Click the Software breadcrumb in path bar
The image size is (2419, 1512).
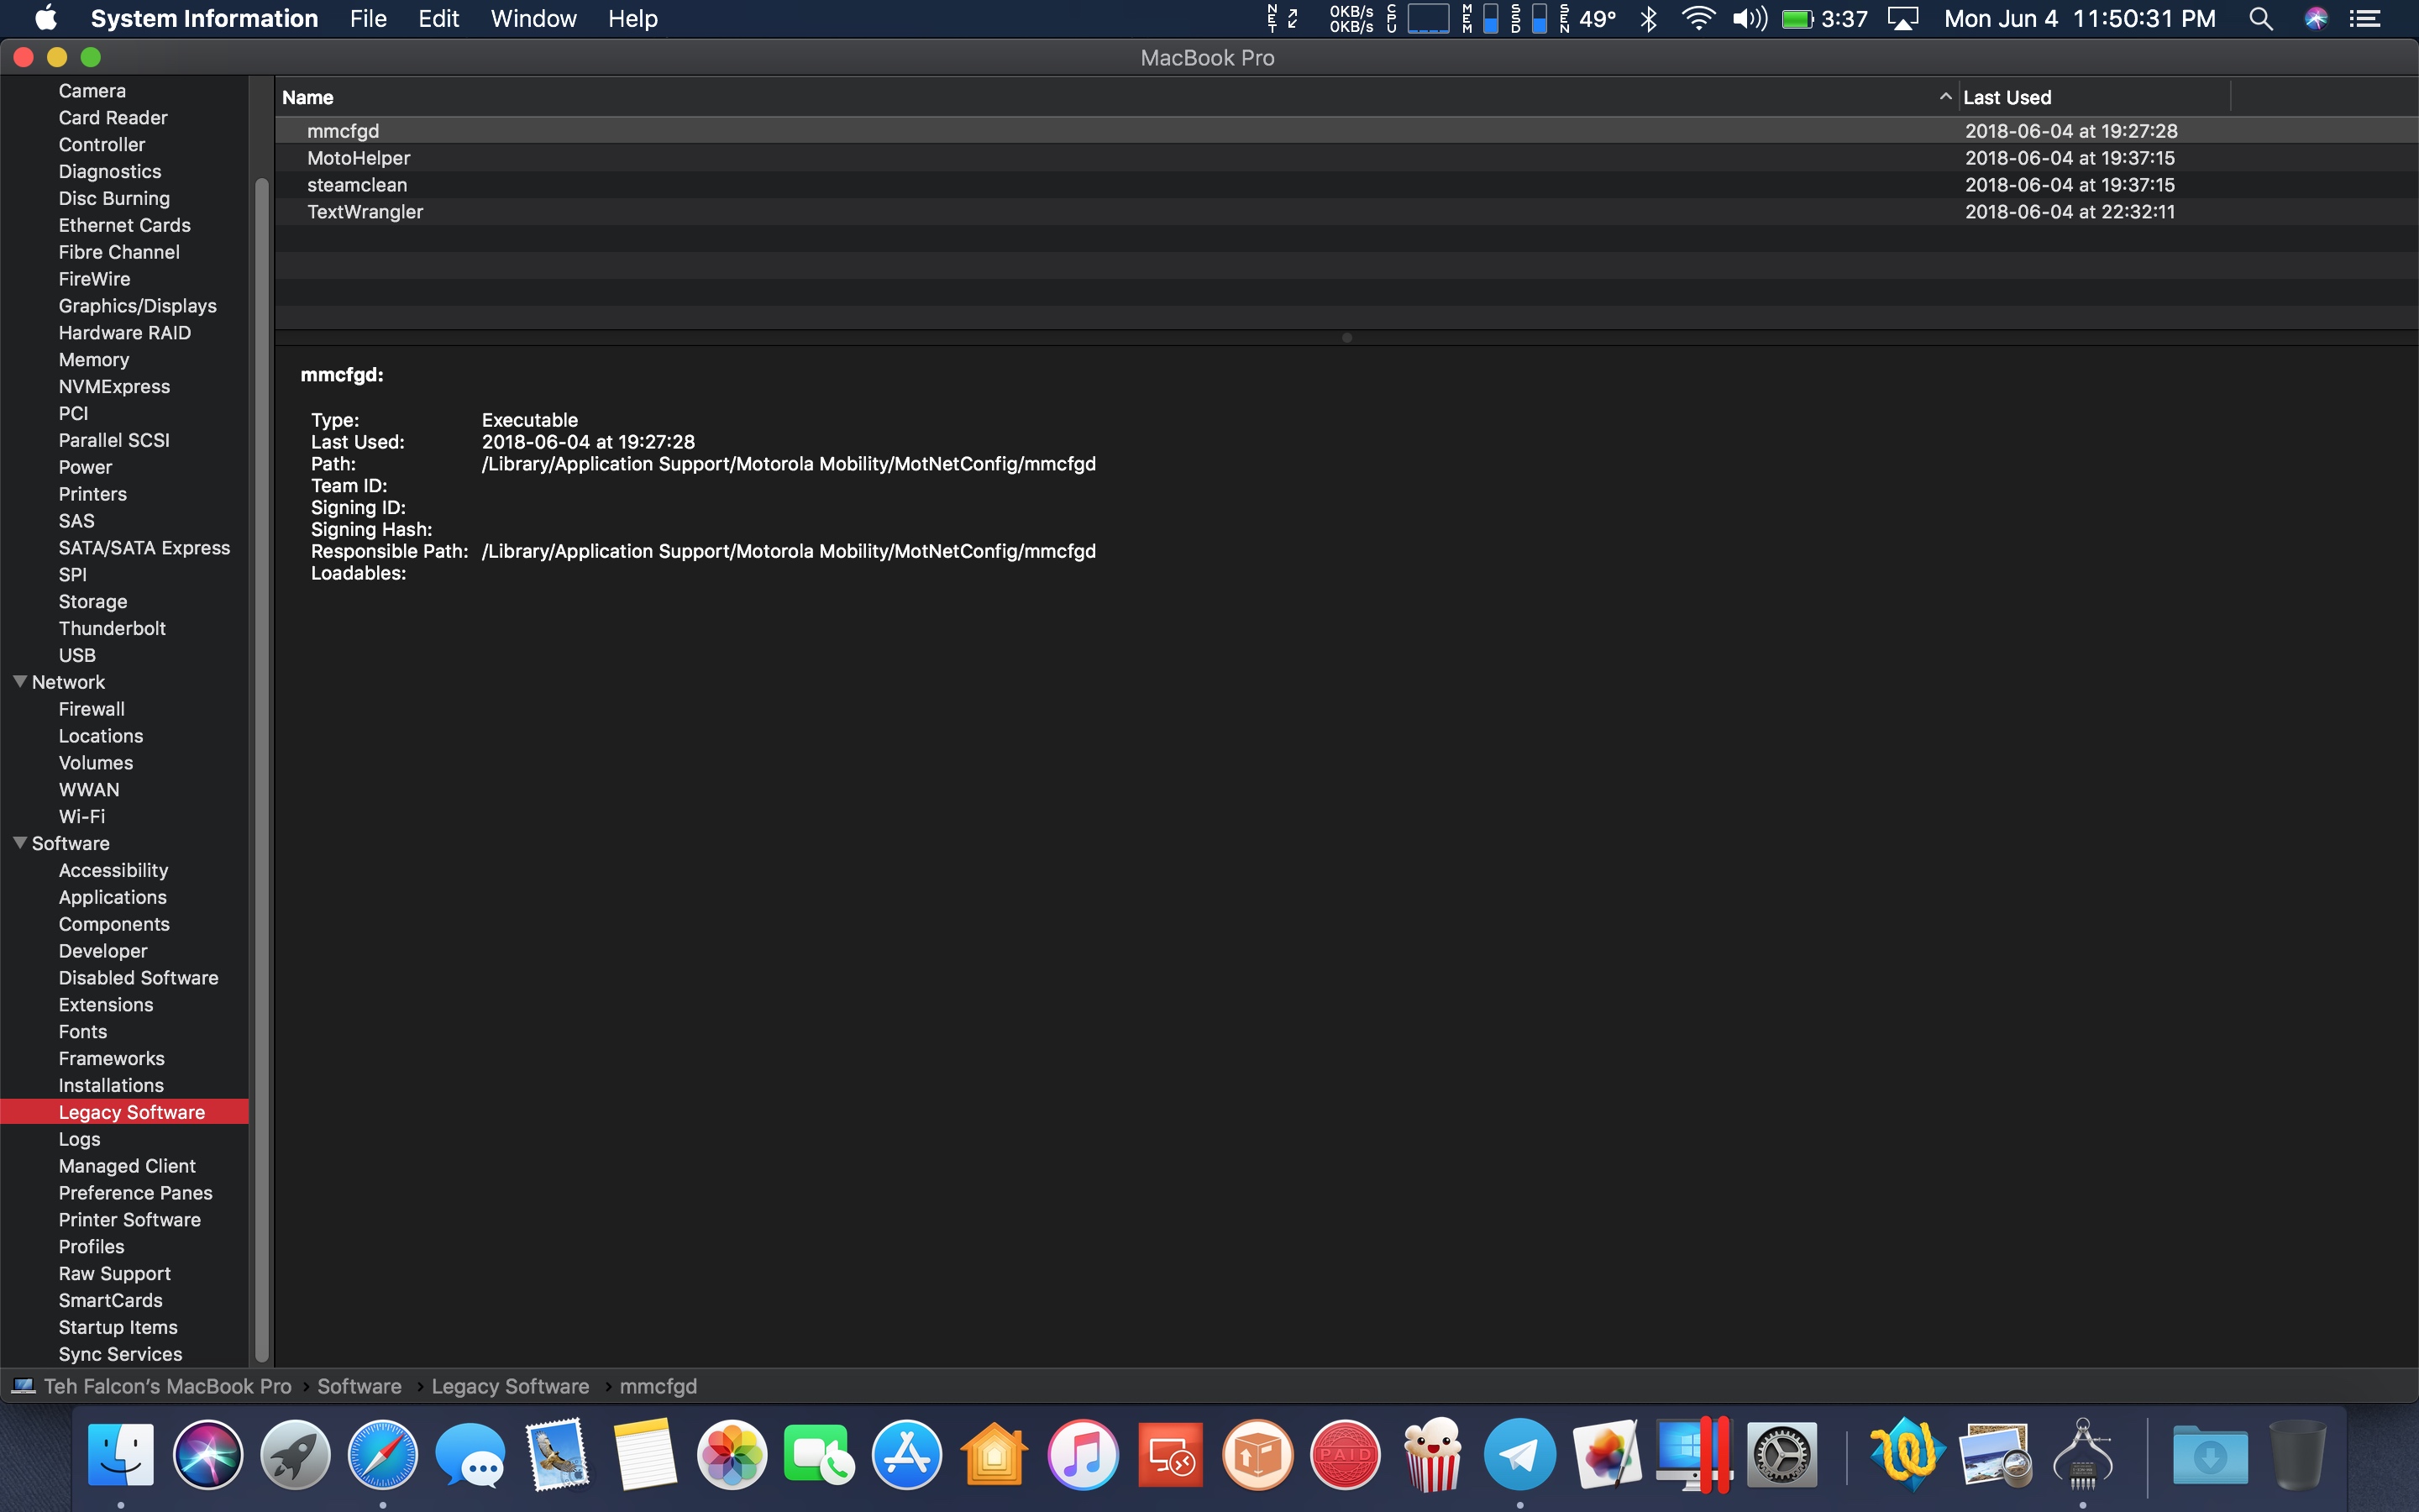[359, 1386]
